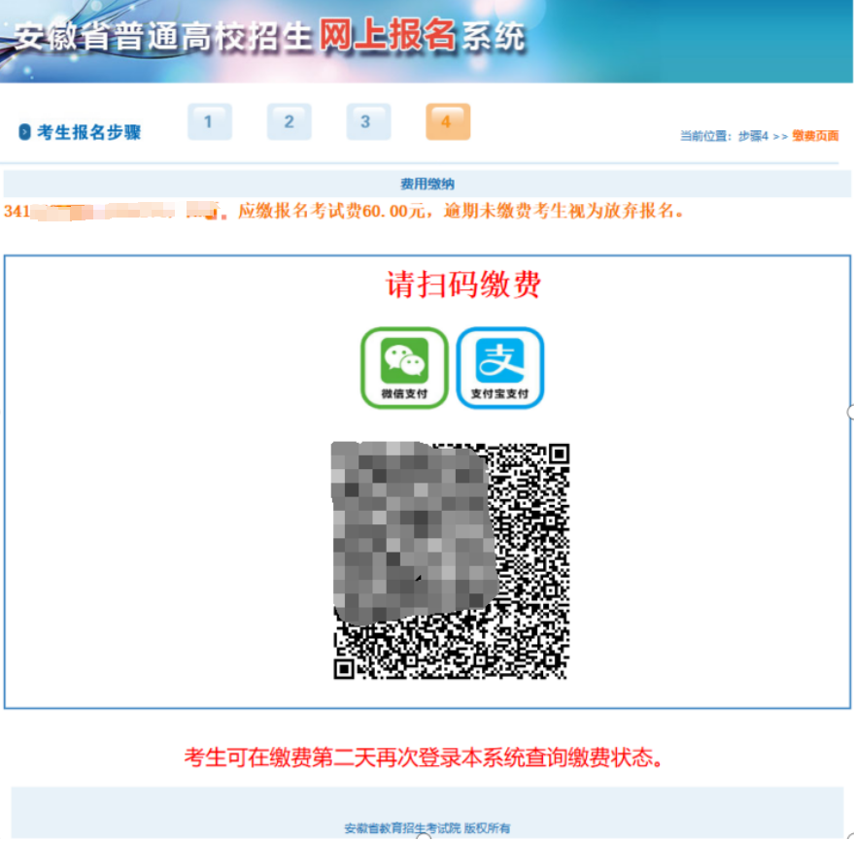Click the 费用缴纳 section header
This screenshot has height=841, width=854.
pyautogui.click(x=427, y=184)
